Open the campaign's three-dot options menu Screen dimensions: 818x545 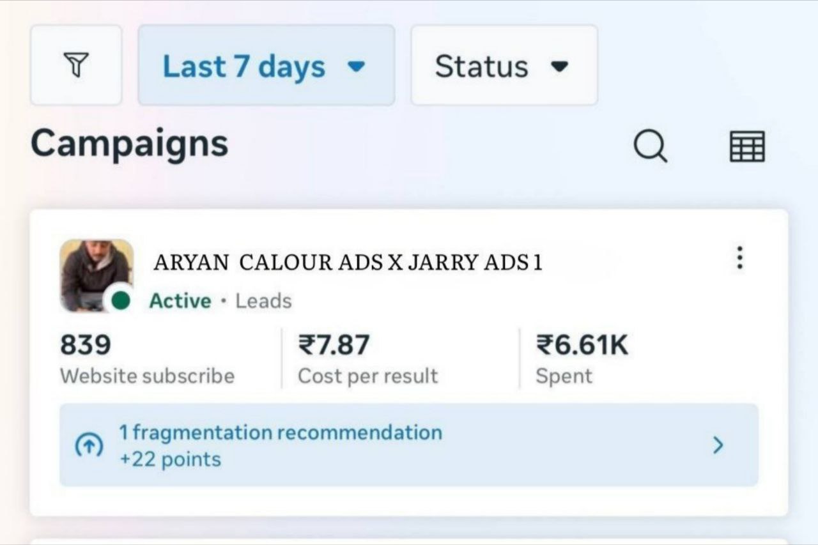[x=739, y=257]
